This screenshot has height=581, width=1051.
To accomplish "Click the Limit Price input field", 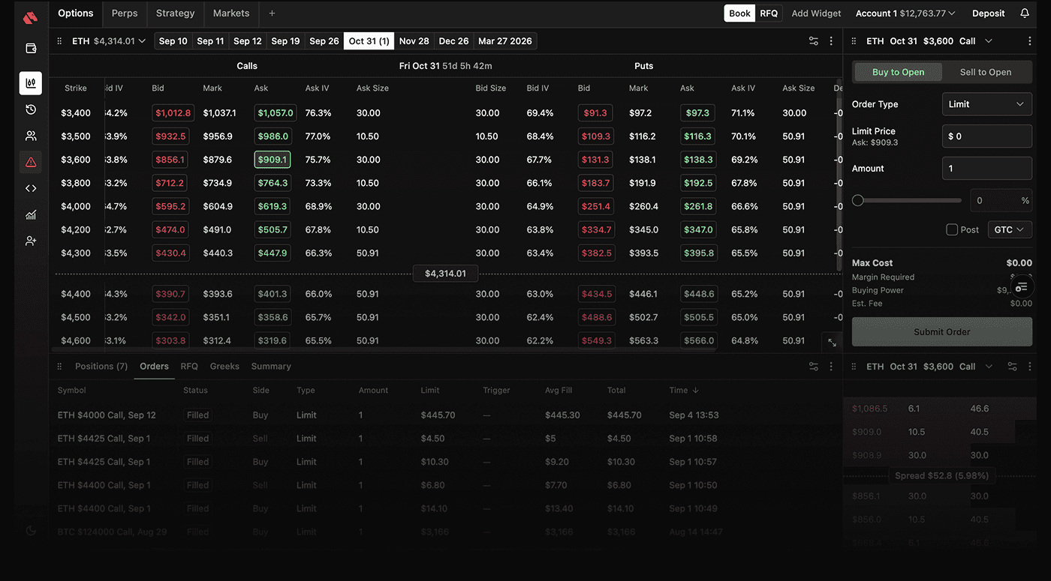I will pyautogui.click(x=986, y=136).
